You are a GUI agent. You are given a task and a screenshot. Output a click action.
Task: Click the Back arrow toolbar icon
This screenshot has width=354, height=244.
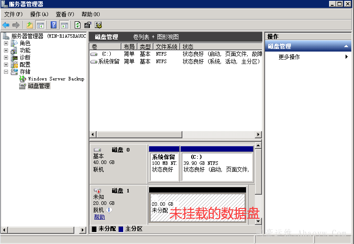pos(6,25)
